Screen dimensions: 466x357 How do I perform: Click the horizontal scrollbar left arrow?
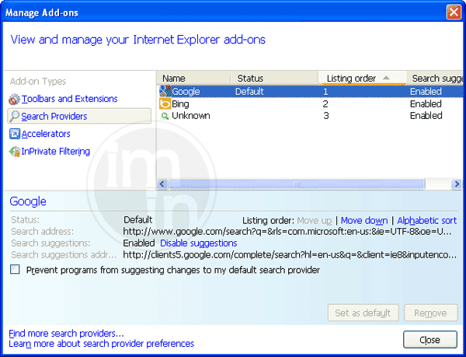point(162,184)
